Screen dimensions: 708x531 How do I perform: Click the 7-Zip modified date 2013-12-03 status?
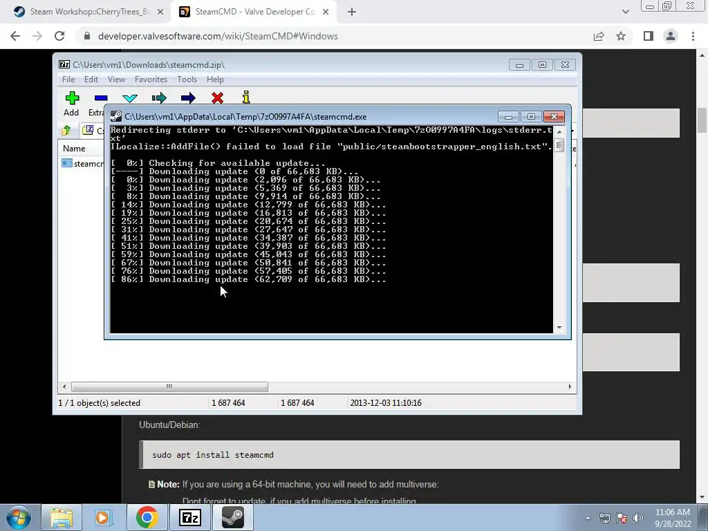(386, 403)
